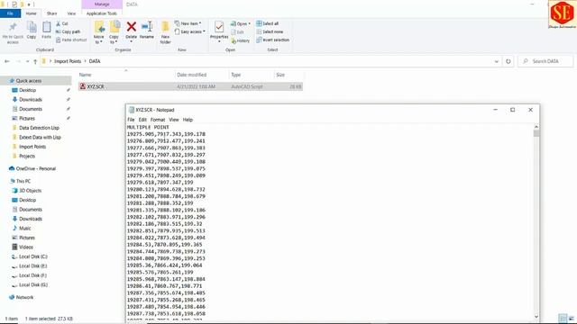The width and height of the screenshot is (577, 324).
Task: Open Import Points in navigation pane
Action: pyautogui.click(x=32, y=147)
